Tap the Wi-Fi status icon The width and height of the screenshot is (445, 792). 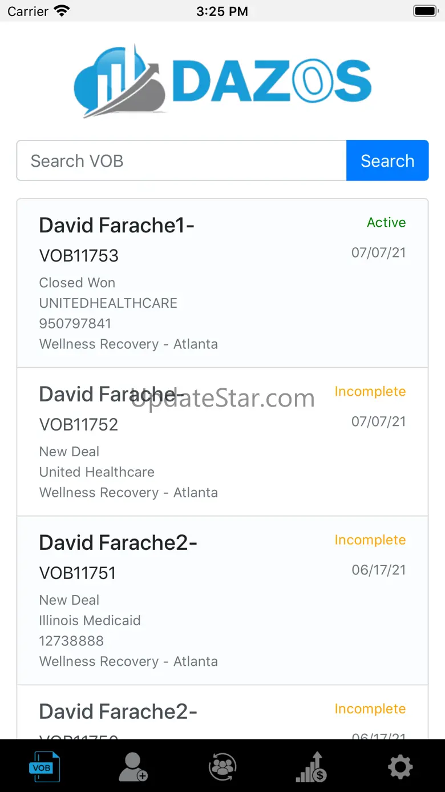(x=61, y=11)
